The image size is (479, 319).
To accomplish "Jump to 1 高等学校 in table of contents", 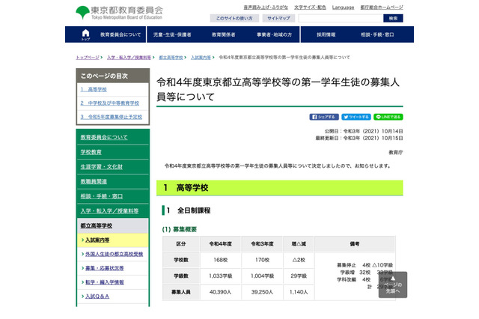I will tap(94, 89).
